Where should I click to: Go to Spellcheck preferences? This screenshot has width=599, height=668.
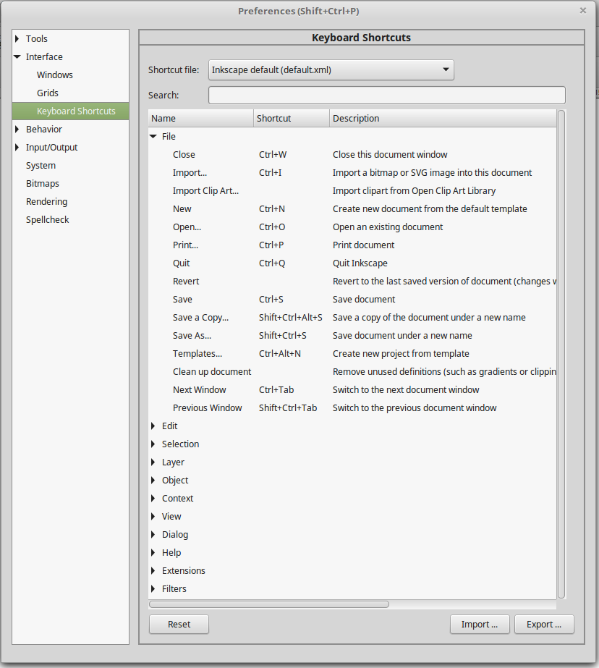pyautogui.click(x=47, y=220)
